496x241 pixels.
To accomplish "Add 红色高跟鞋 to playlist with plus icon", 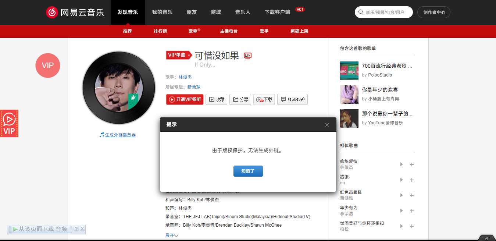I will click(412, 195).
